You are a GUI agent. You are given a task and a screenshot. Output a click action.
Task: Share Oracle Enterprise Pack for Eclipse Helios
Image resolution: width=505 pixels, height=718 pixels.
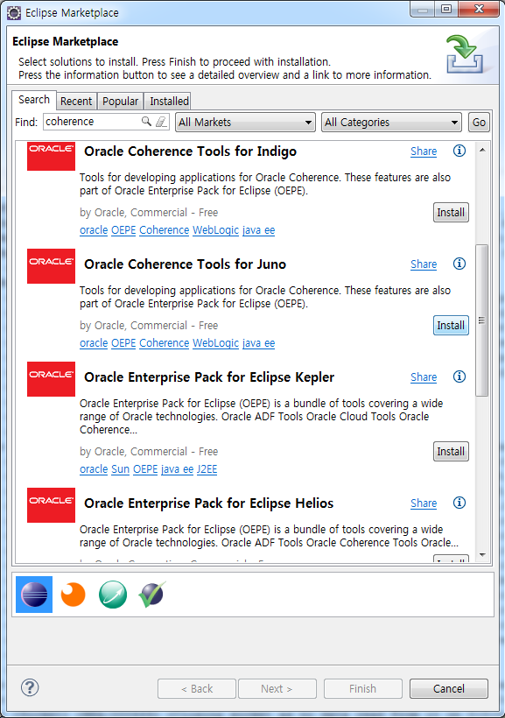click(424, 503)
